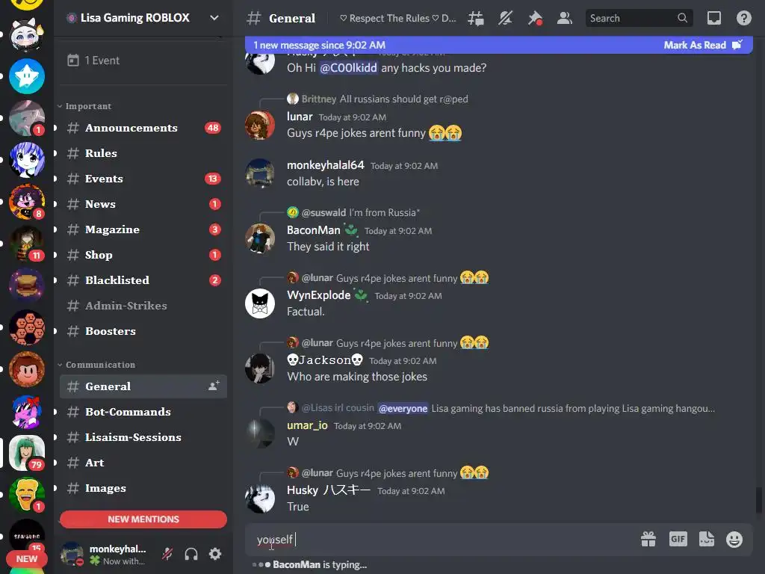The height and width of the screenshot is (574, 765).
Task: Click Mark As Read
Action: click(702, 46)
